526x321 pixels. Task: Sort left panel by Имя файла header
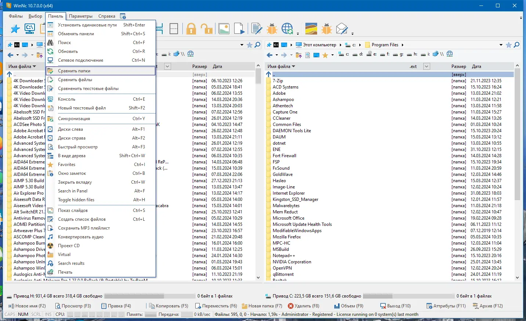(x=22, y=66)
